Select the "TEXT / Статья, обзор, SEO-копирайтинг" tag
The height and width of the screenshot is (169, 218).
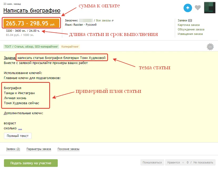pos(31,47)
